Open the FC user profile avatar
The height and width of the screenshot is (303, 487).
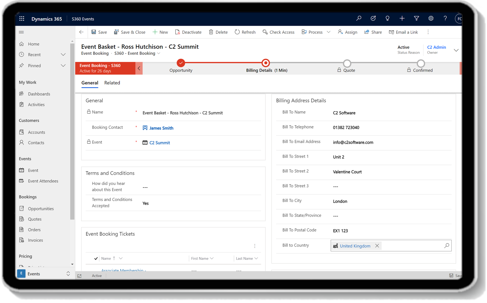(x=459, y=19)
